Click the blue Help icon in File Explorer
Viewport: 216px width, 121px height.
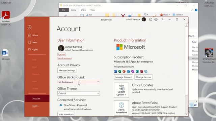196,10
